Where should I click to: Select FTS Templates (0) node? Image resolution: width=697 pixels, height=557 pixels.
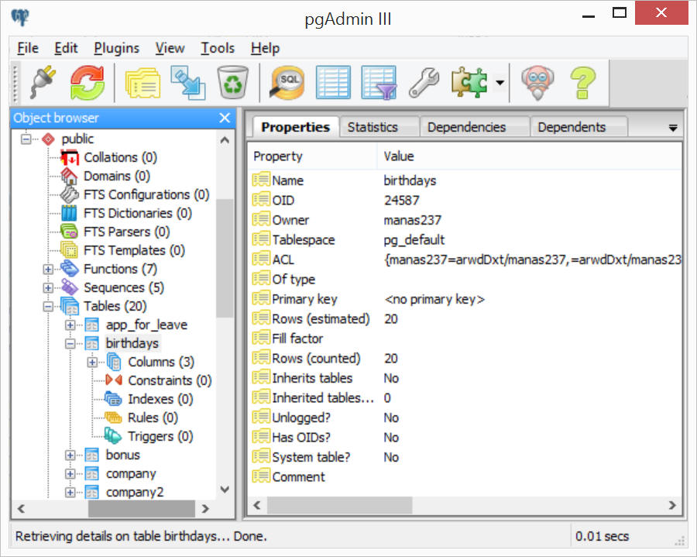[134, 251]
